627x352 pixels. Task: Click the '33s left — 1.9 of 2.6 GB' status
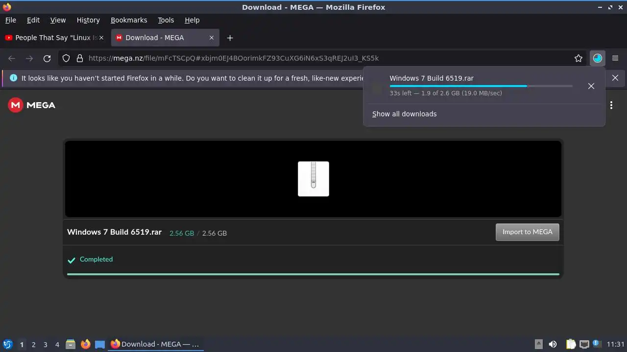[446, 93]
